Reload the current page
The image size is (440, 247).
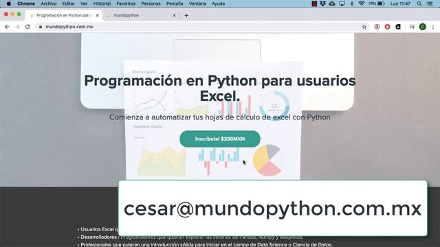(27, 27)
